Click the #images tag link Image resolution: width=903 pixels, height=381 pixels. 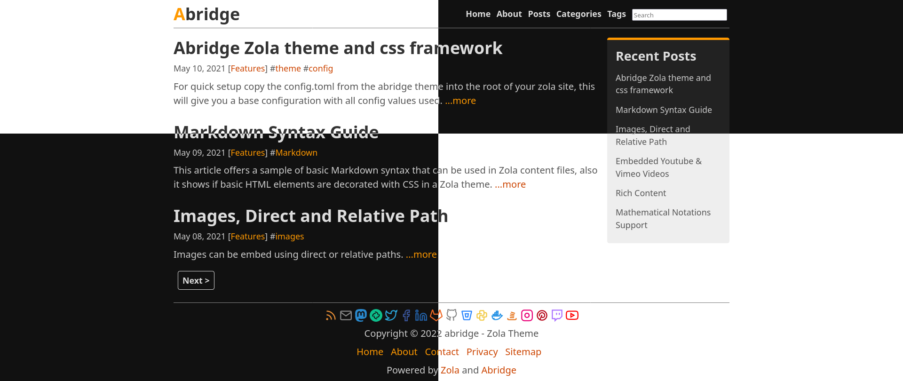pos(290,237)
